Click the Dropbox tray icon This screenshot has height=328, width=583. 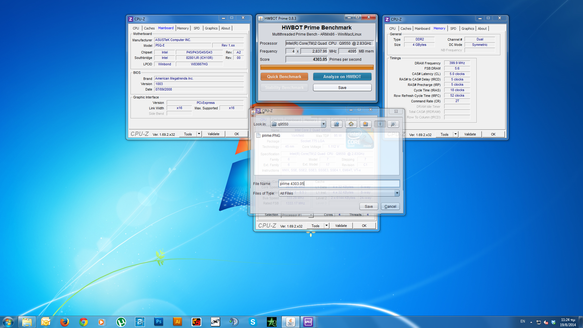click(553, 322)
